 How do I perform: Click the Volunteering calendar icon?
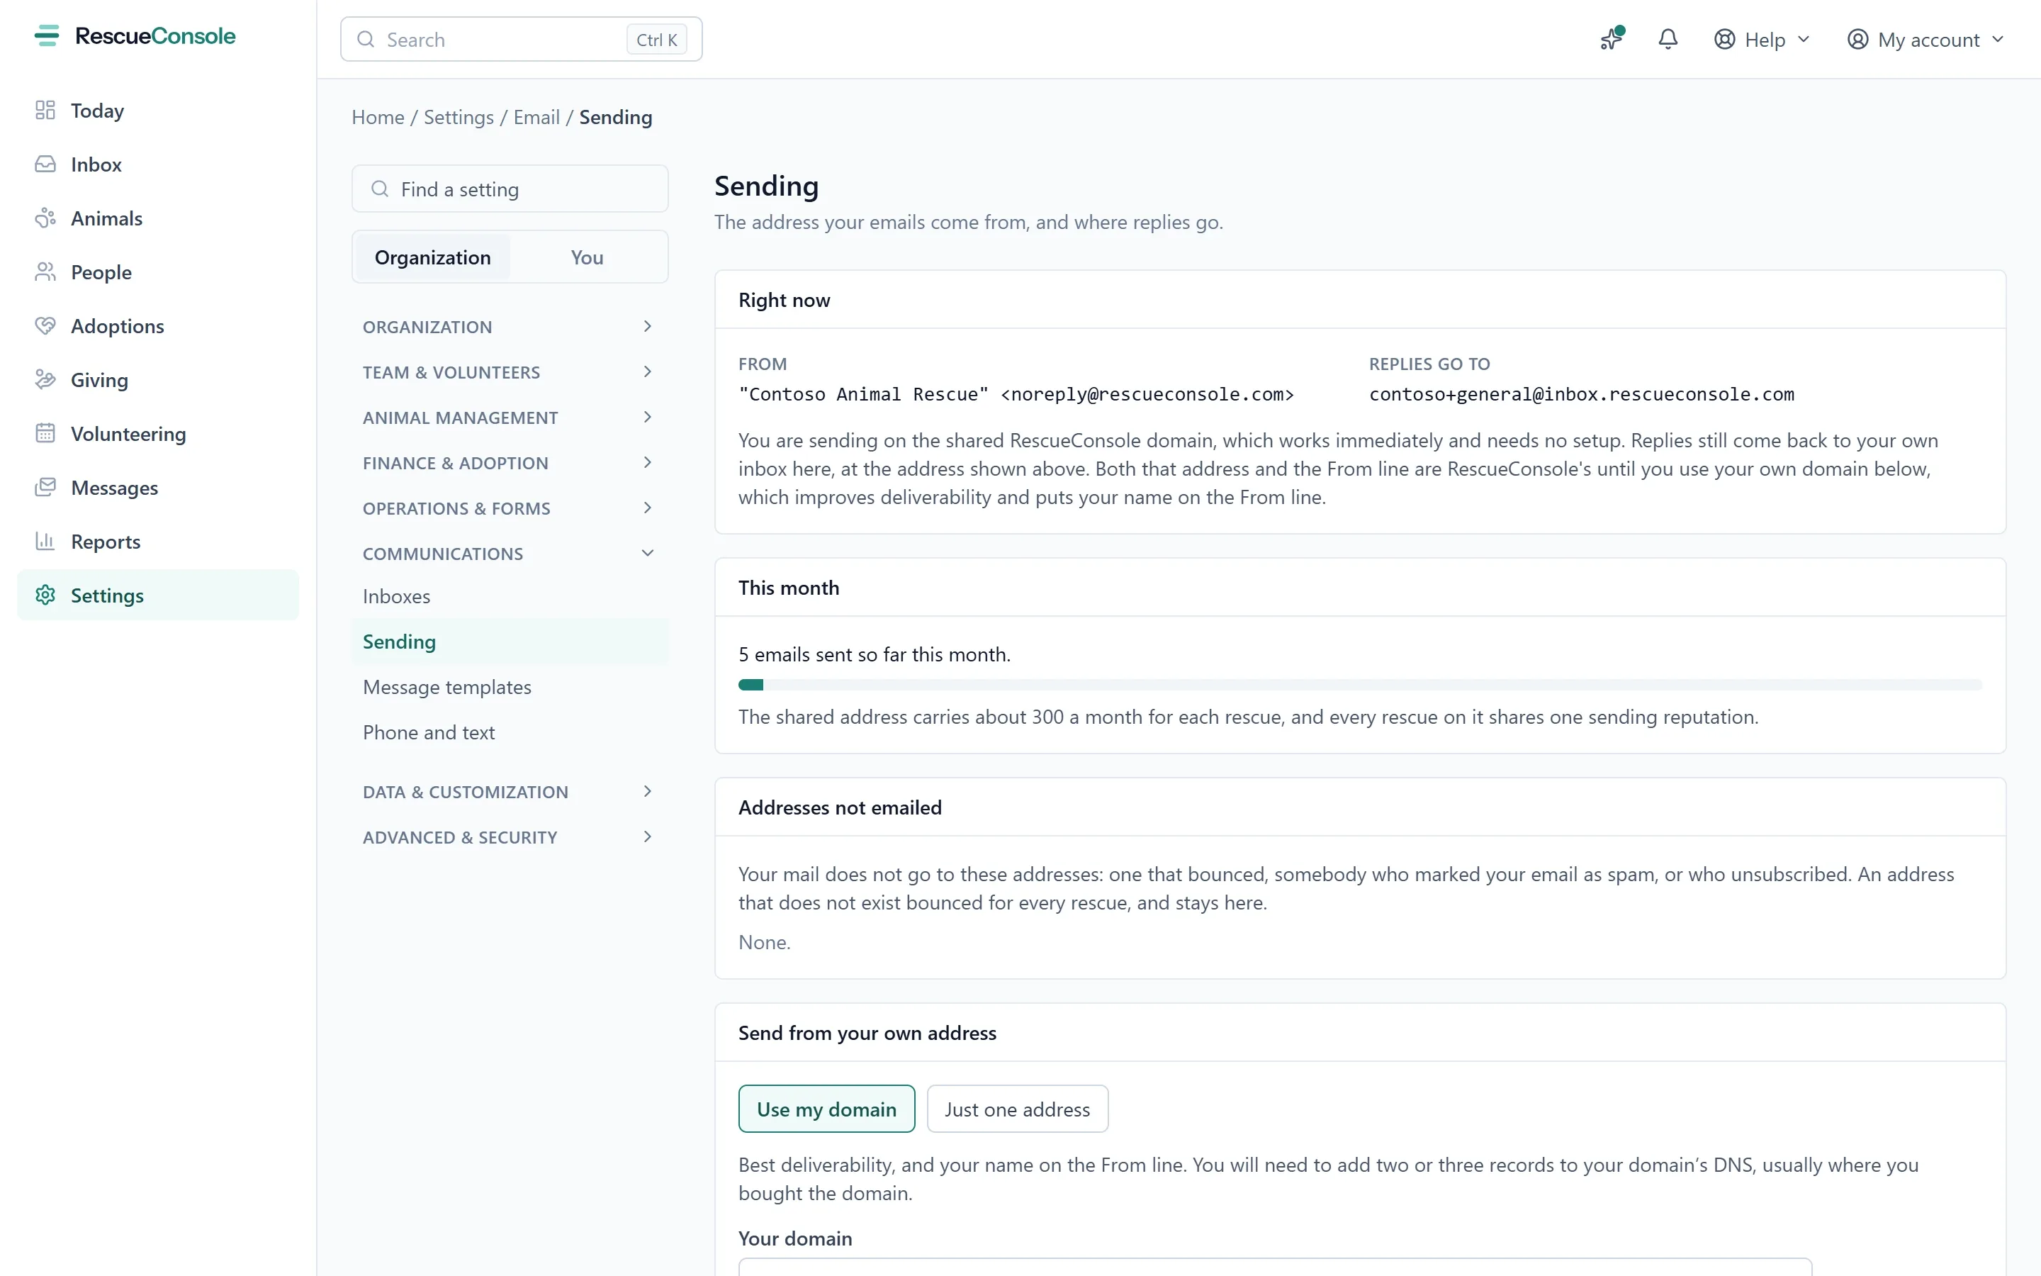45,434
